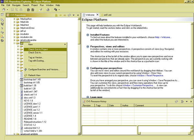Expand the incubator folder
The height and width of the screenshot is (140, 194).
click(14, 34)
